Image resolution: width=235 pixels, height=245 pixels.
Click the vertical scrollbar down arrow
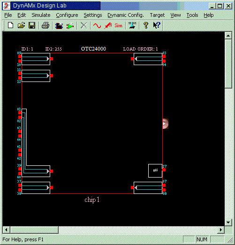point(228,222)
